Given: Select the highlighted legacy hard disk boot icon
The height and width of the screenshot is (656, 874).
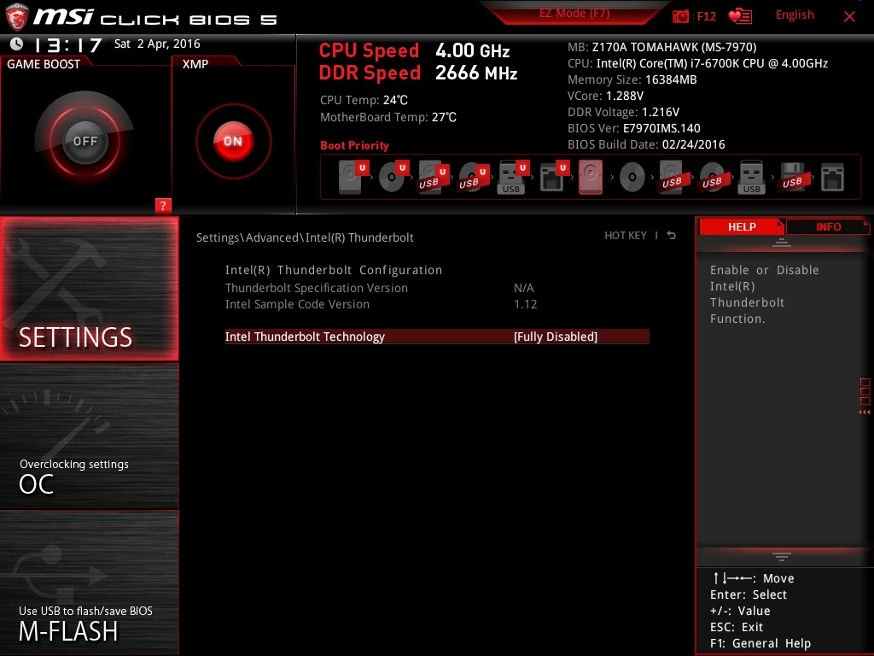Looking at the screenshot, I should (591, 177).
